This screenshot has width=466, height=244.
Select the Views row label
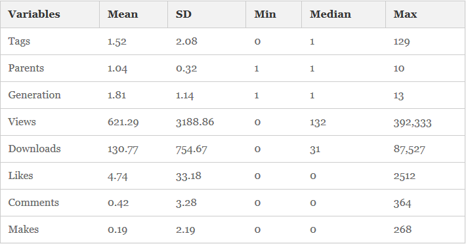click(22, 122)
